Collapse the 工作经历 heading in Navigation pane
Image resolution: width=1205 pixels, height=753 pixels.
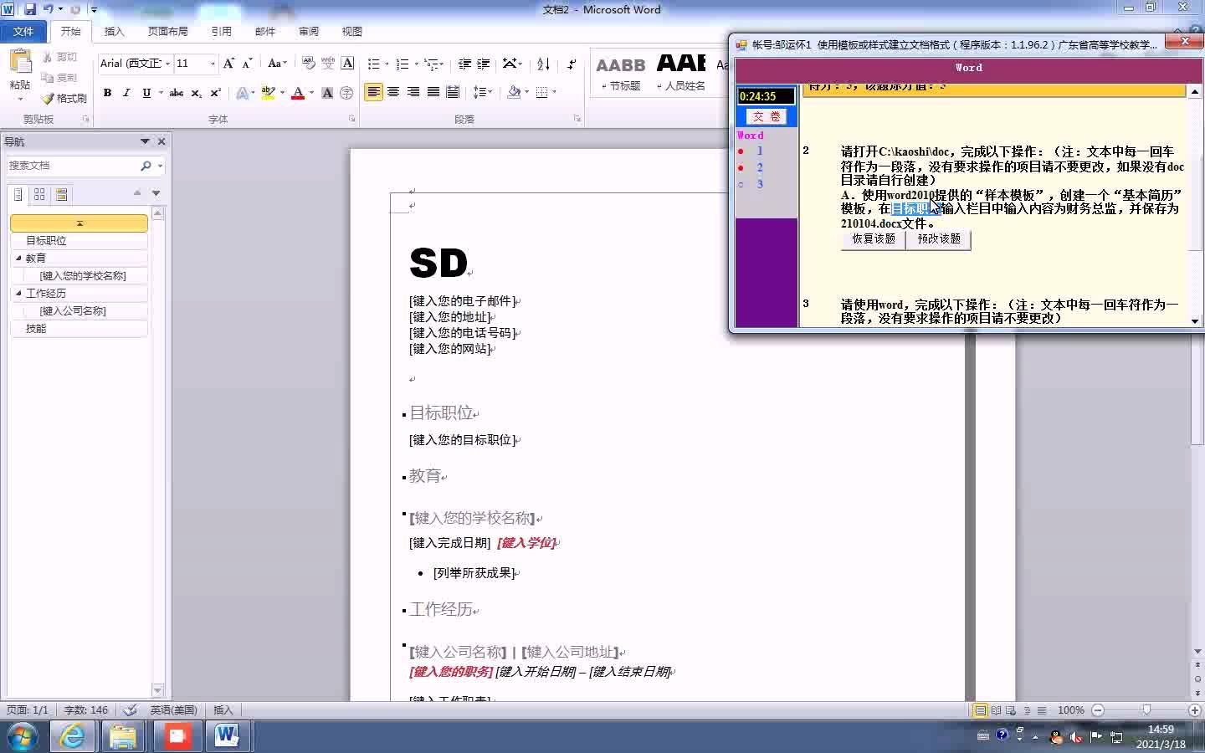(18, 293)
